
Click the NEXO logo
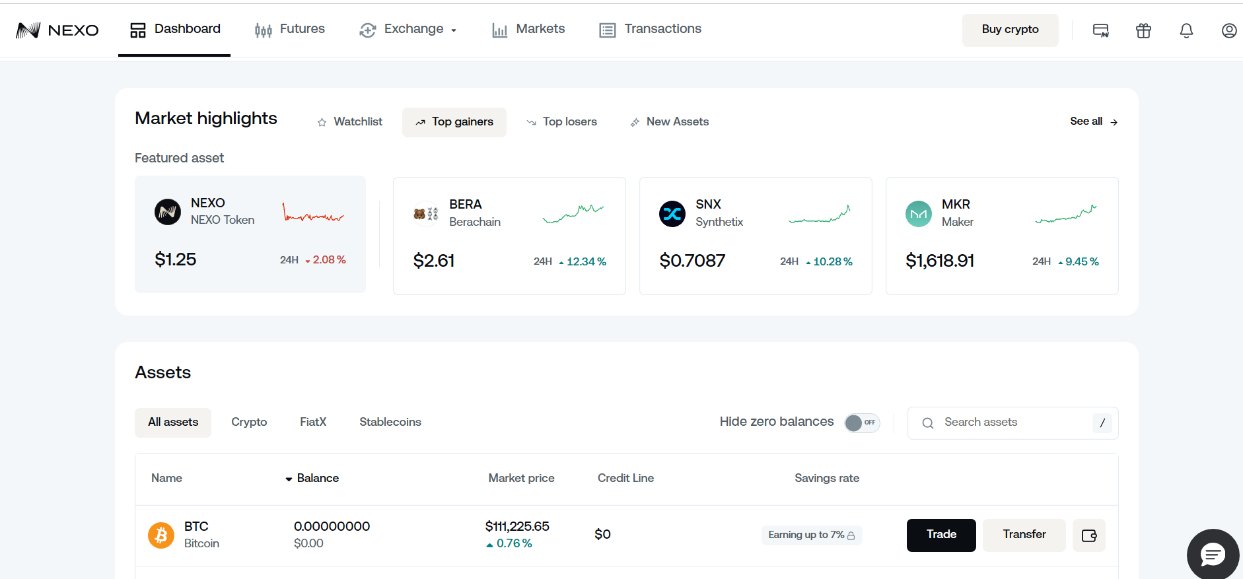[x=57, y=30]
